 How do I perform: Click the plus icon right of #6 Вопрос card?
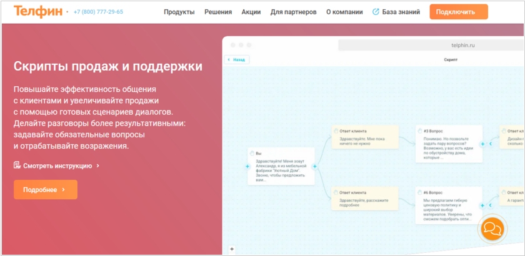pos(482,205)
